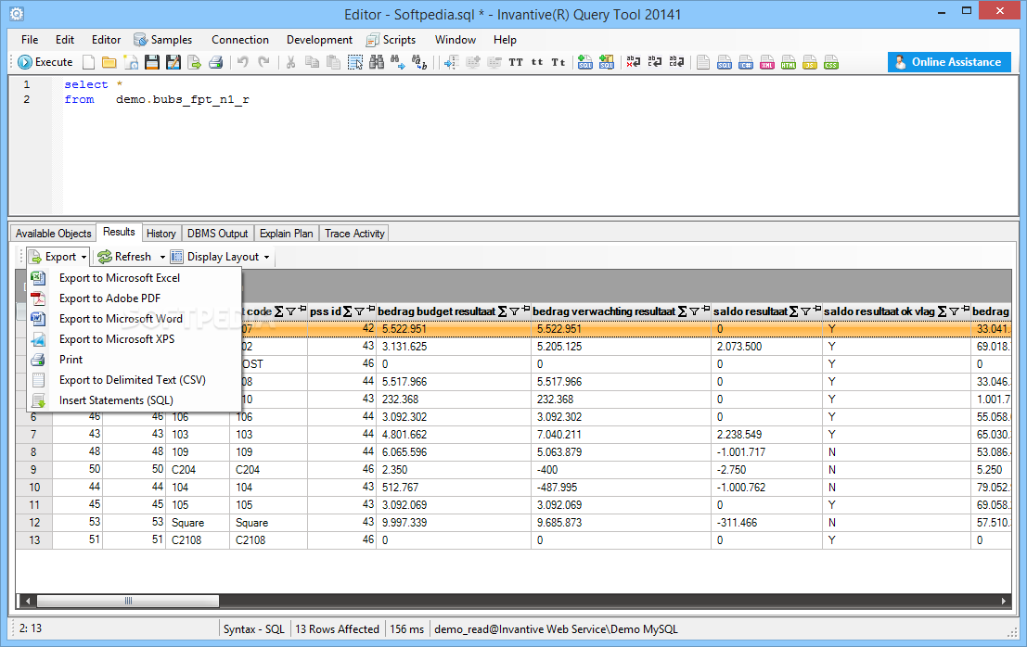Set syntax highlighting to HTML
1027x647 pixels.
789,62
